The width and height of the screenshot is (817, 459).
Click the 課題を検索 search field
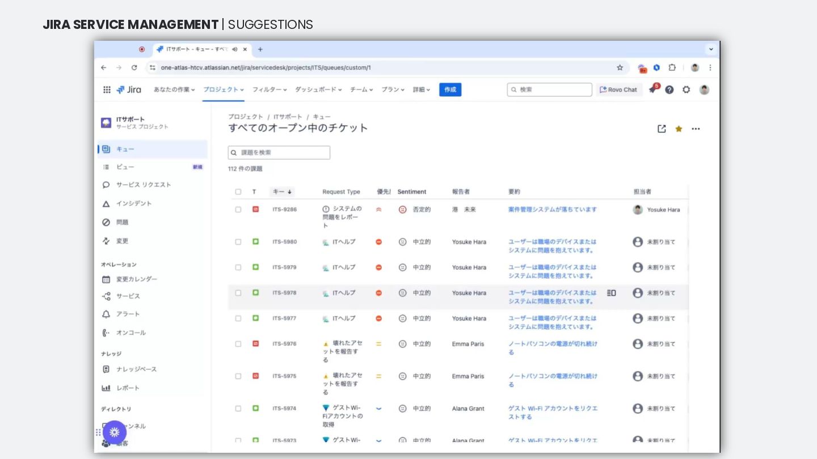pos(279,152)
